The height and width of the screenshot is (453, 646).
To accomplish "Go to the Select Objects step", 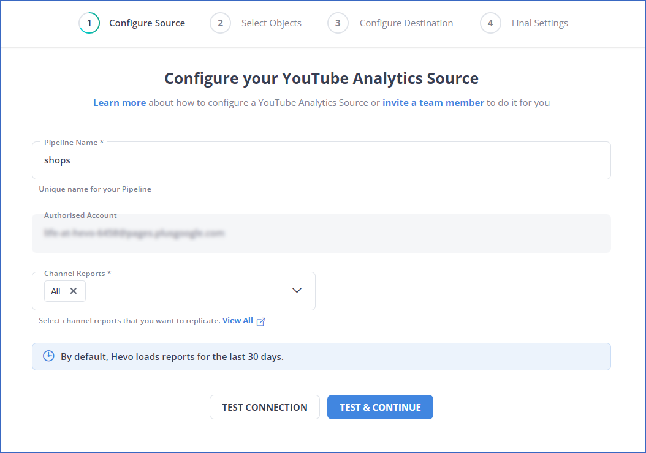I will pos(271,23).
